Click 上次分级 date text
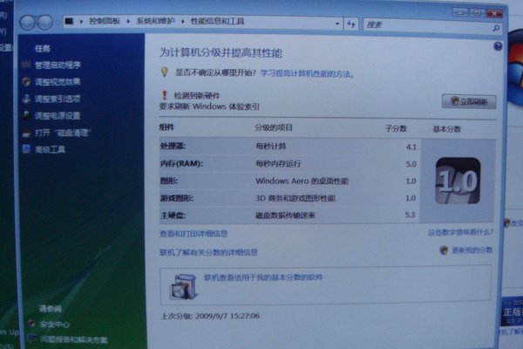This screenshot has width=523, height=349. click(210, 316)
